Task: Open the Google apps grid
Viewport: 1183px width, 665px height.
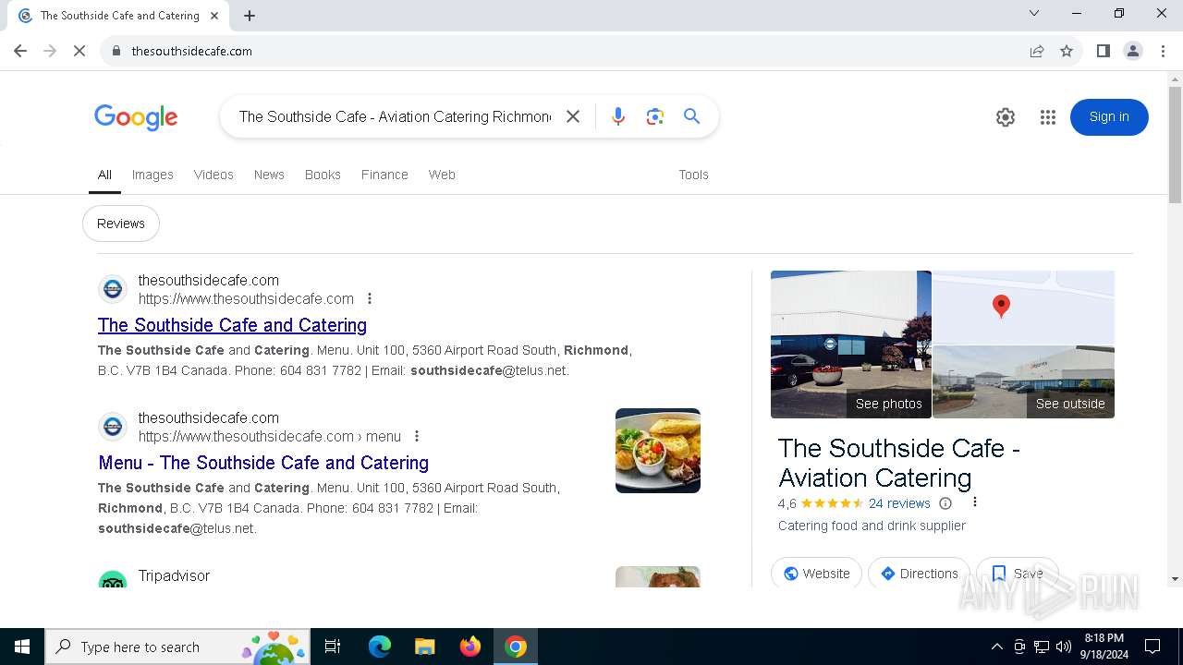Action: tap(1047, 117)
